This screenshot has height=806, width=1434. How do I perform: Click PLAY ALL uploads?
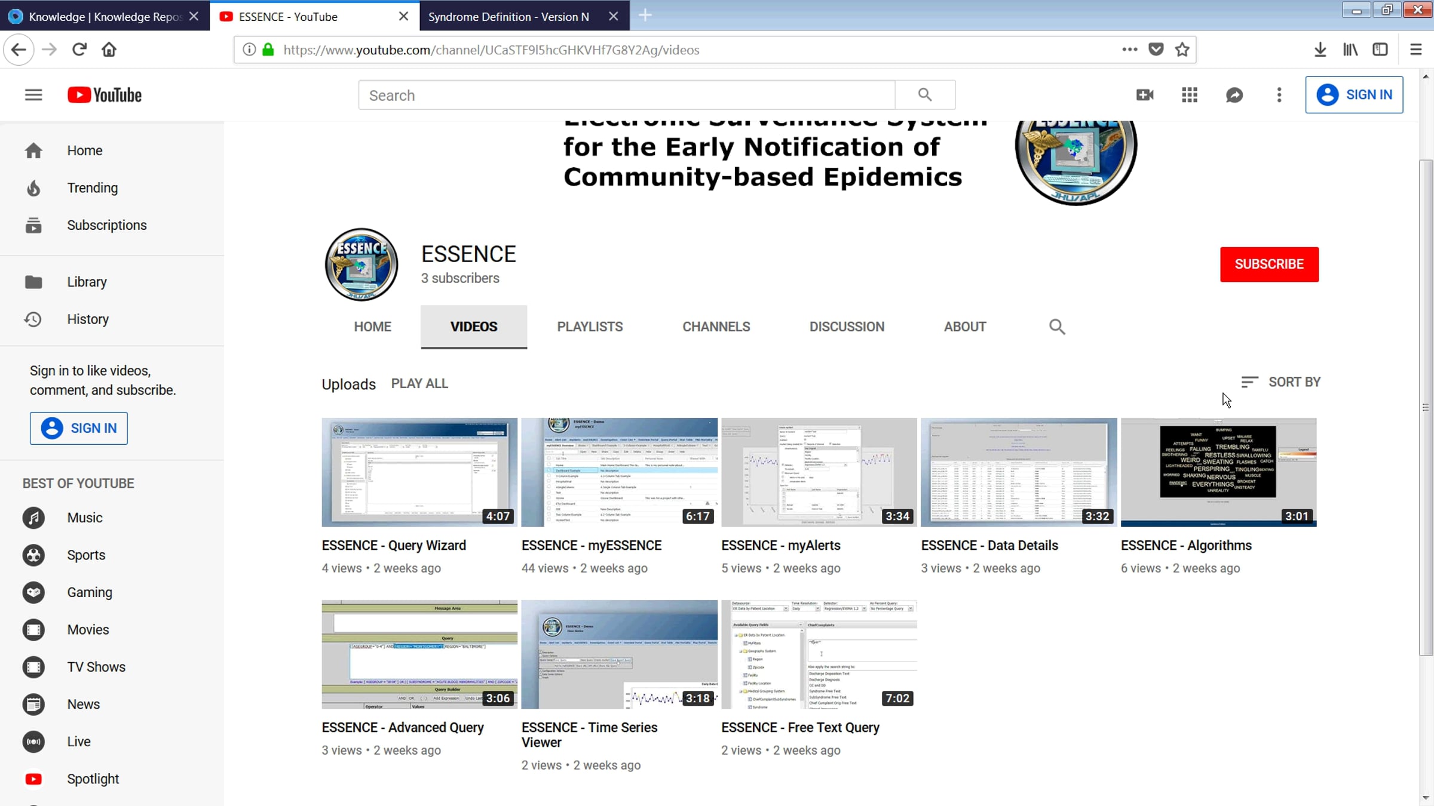pyautogui.click(x=419, y=383)
